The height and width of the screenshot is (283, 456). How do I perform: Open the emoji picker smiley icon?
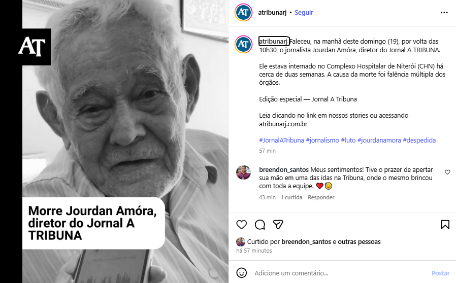click(242, 273)
